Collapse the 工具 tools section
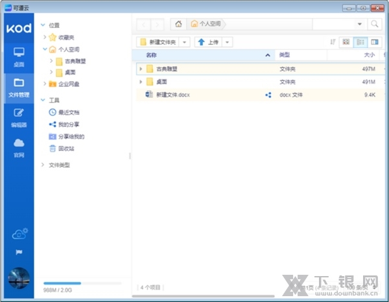This screenshot has height=302, width=389. pyautogui.click(x=43, y=100)
